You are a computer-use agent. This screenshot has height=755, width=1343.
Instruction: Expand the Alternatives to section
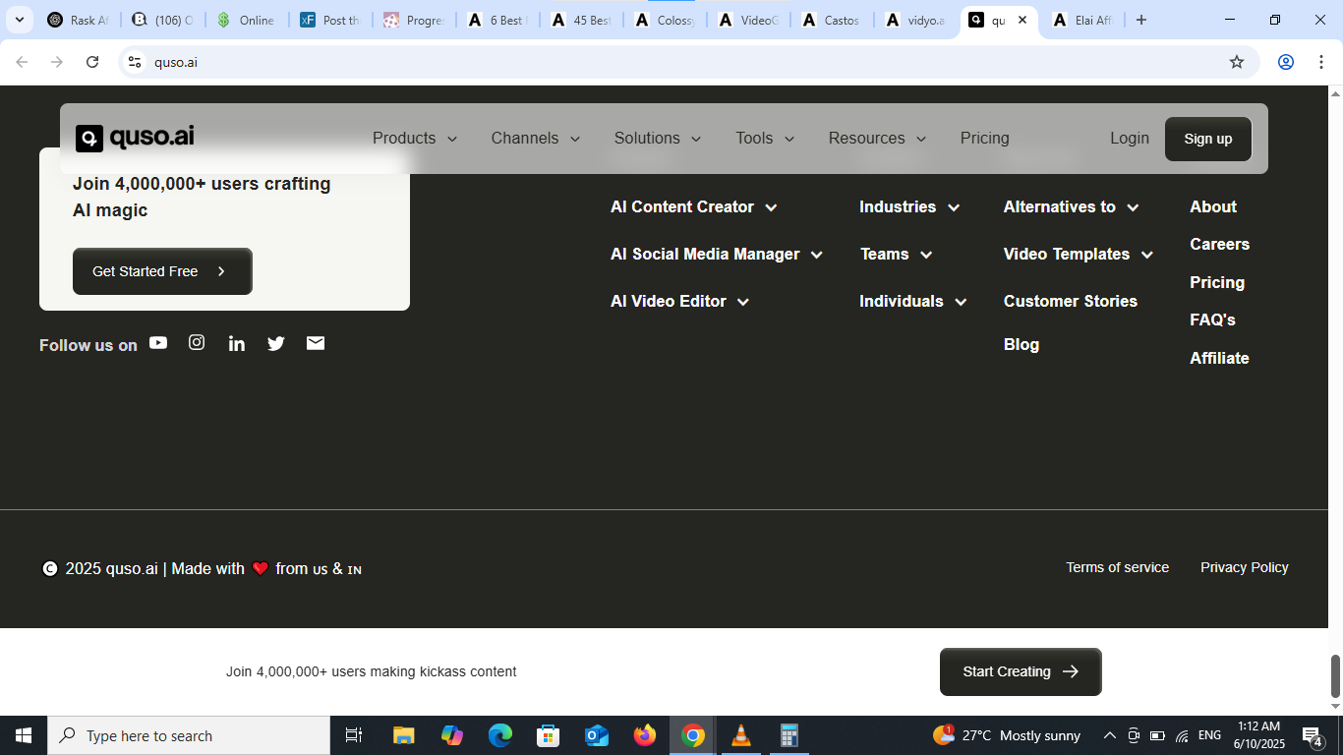point(1072,206)
